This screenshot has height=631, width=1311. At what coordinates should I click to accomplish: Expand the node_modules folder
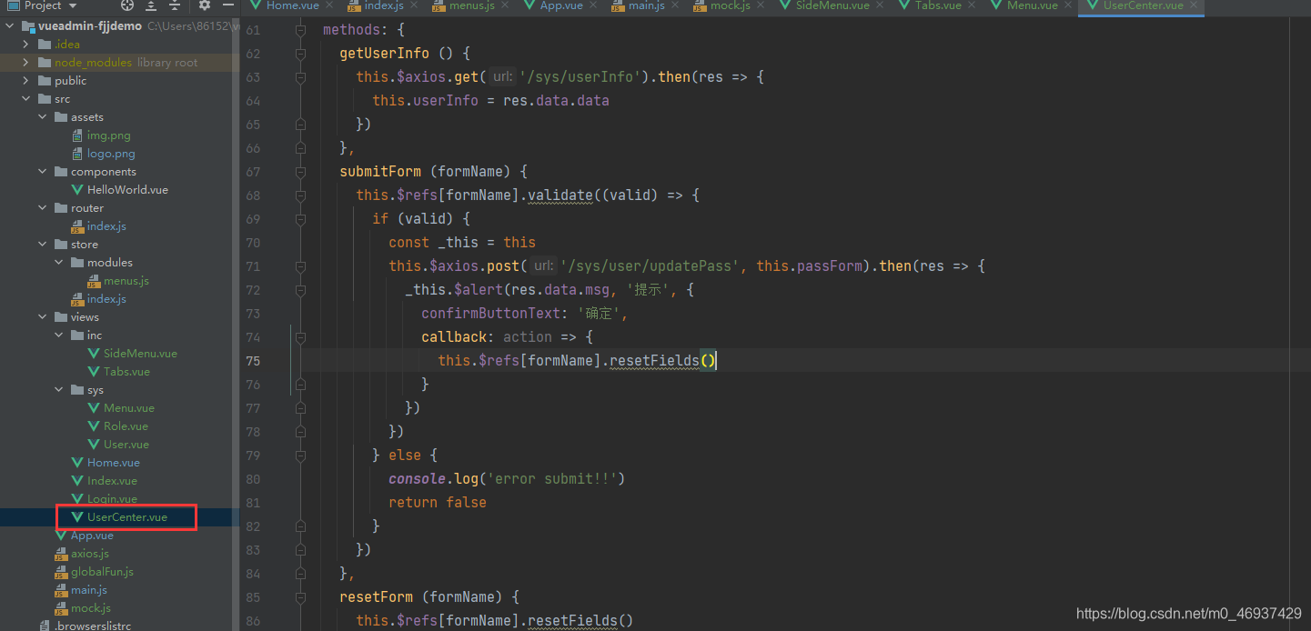[x=26, y=63]
